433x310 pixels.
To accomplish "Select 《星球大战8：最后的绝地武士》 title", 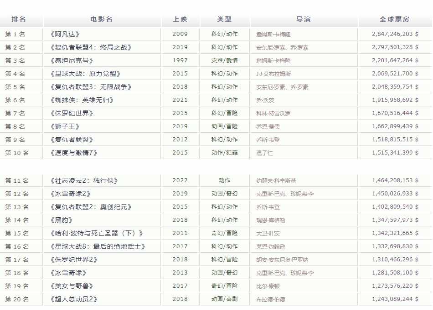I will [x=98, y=247].
